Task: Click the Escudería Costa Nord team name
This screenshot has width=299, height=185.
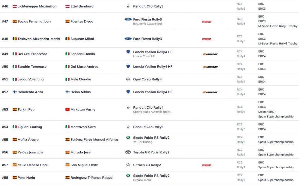Action: [x=147, y=24]
